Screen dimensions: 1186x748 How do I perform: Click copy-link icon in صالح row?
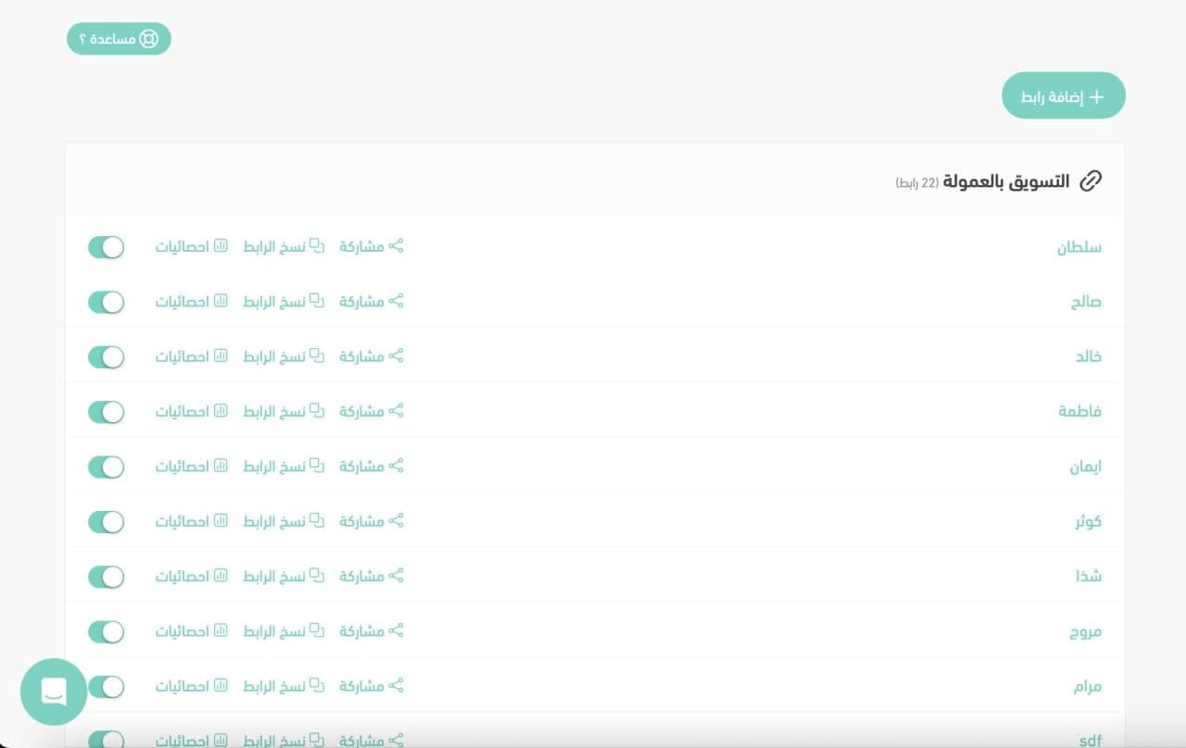[x=317, y=301]
